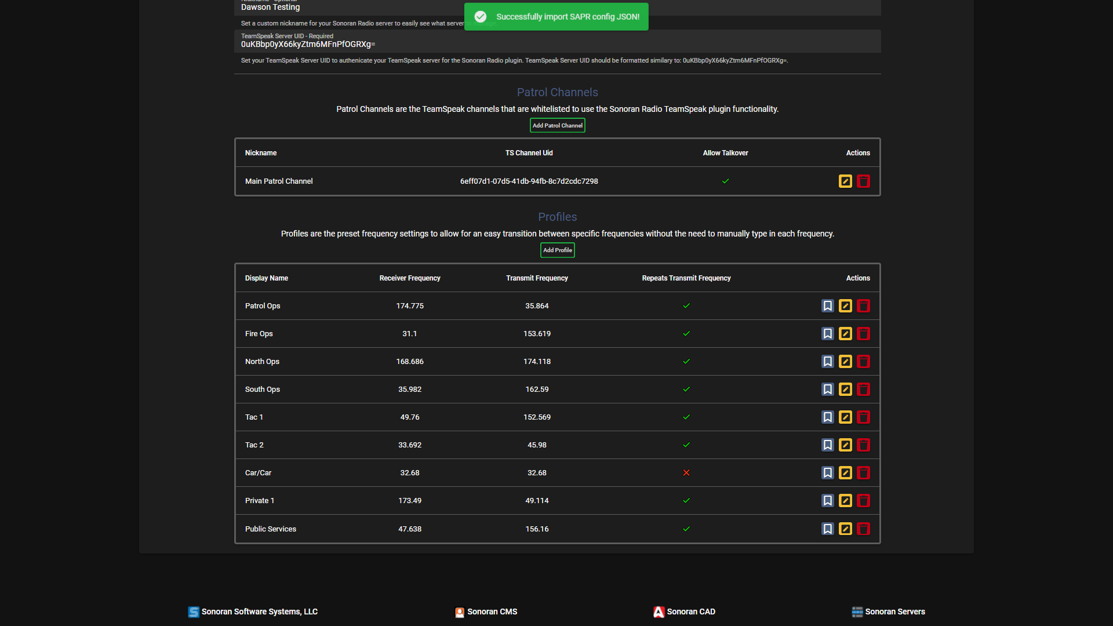Click the Private 1 receiver frequency 173.49

[x=410, y=501]
